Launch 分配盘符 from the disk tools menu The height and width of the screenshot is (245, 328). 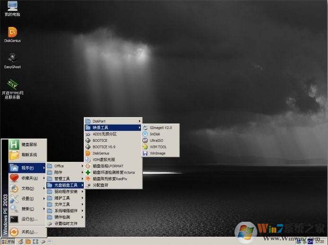tap(113, 185)
